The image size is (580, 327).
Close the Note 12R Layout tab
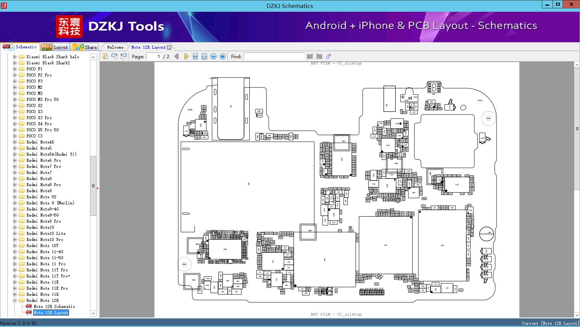point(169,47)
